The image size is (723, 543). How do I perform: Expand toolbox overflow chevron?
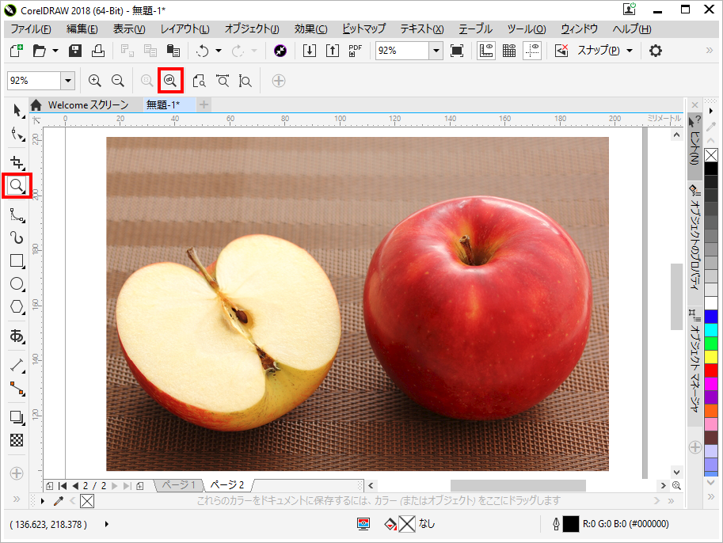(x=17, y=499)
